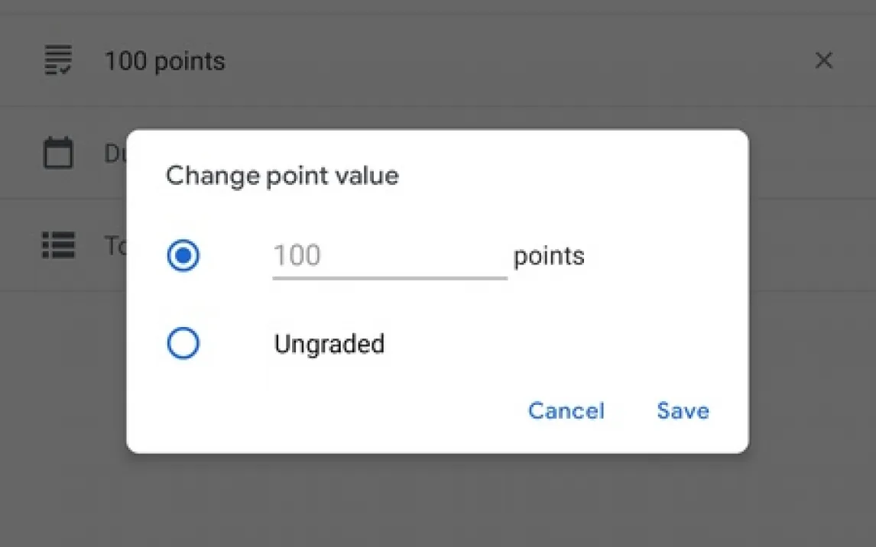
Task: Click the "Ungraded" option label
Action: [329, 345]
